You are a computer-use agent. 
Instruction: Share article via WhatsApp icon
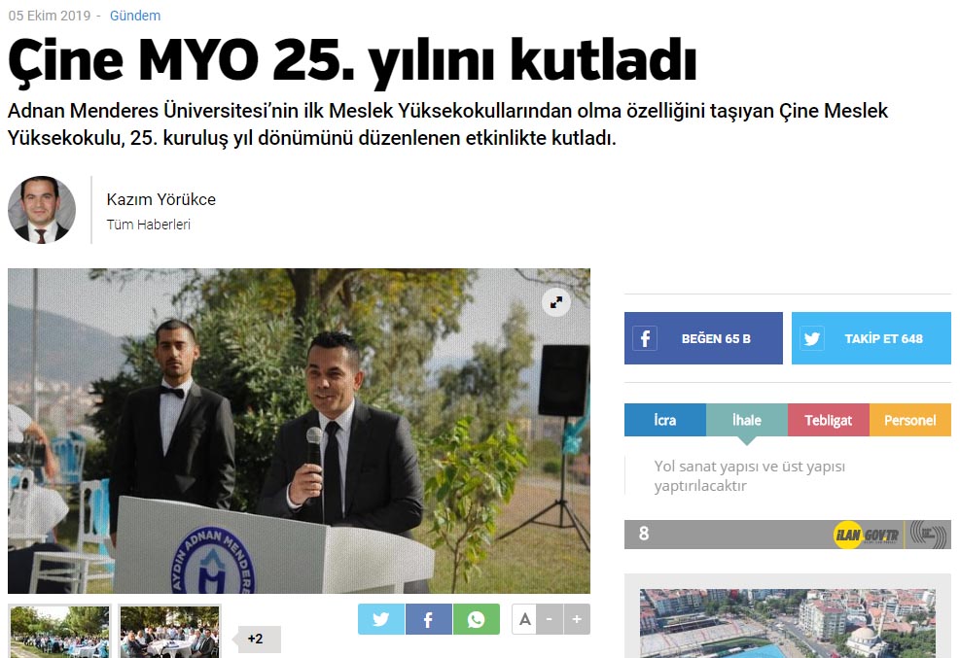pyautogui.click(x=477, y=619)
